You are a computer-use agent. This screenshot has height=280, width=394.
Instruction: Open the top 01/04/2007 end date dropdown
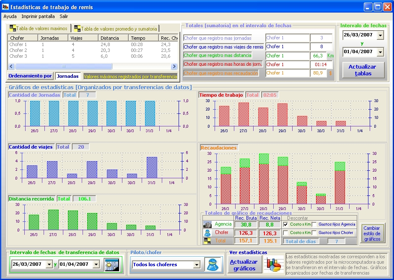[380, 52]
